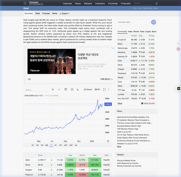Open the chart three-dot more options menu
The height and width of the screenshot is (177, 181).
pos(109,90)
